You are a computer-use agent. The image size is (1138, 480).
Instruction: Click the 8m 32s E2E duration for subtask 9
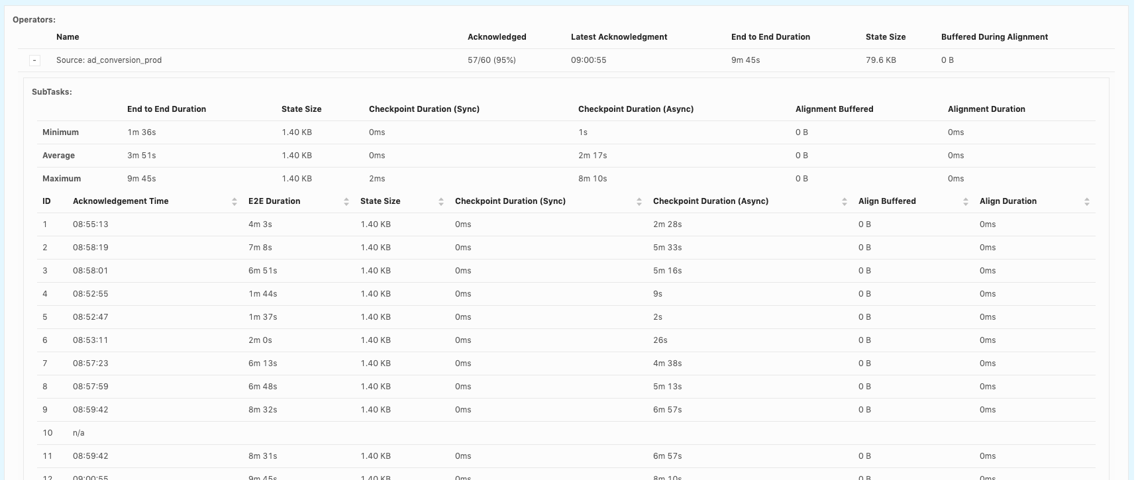(x=262, y=410)
